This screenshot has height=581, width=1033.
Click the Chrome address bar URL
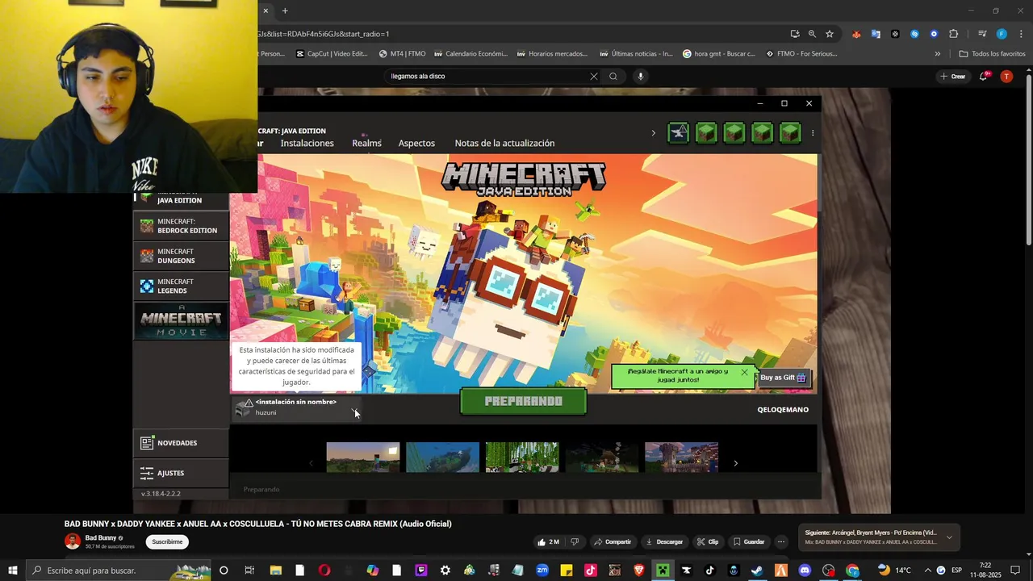click(x=323, y=34)
